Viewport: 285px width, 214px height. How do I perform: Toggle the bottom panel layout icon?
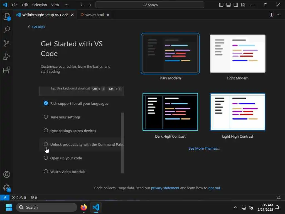pyautogui.click(x=229, y=5)
